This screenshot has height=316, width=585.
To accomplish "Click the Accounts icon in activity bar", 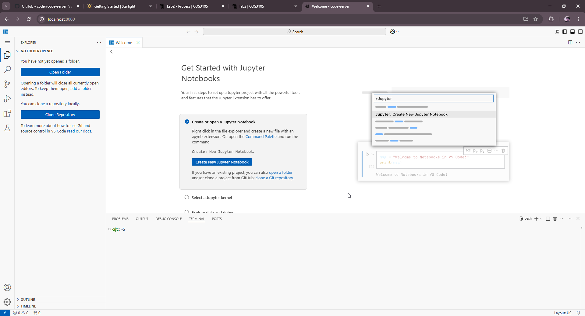I will tap(7, 287).
